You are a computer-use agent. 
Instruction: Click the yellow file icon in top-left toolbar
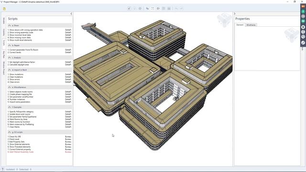[4, 9]
